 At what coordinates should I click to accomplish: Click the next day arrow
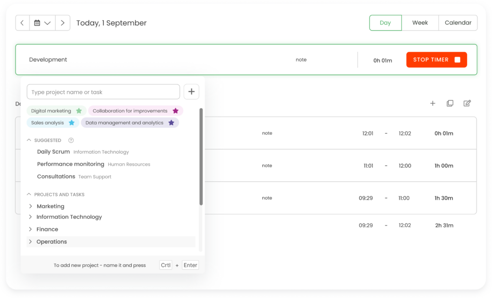63,23
